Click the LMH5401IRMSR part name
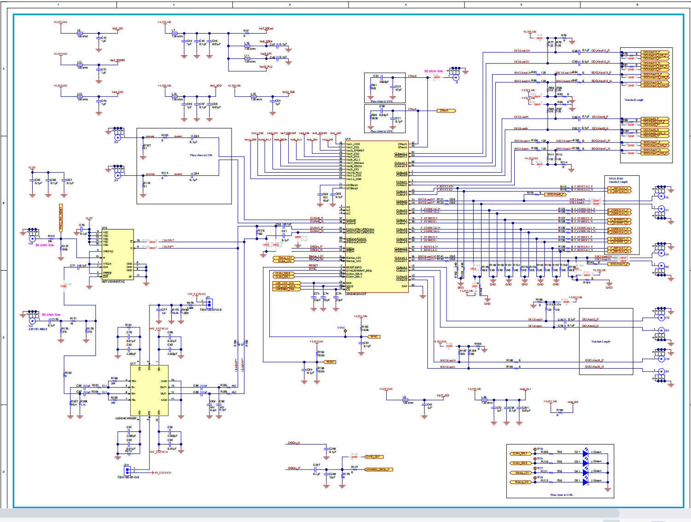Image resolution: width=691 pixels, height=522 pixels. coord(126,418)
